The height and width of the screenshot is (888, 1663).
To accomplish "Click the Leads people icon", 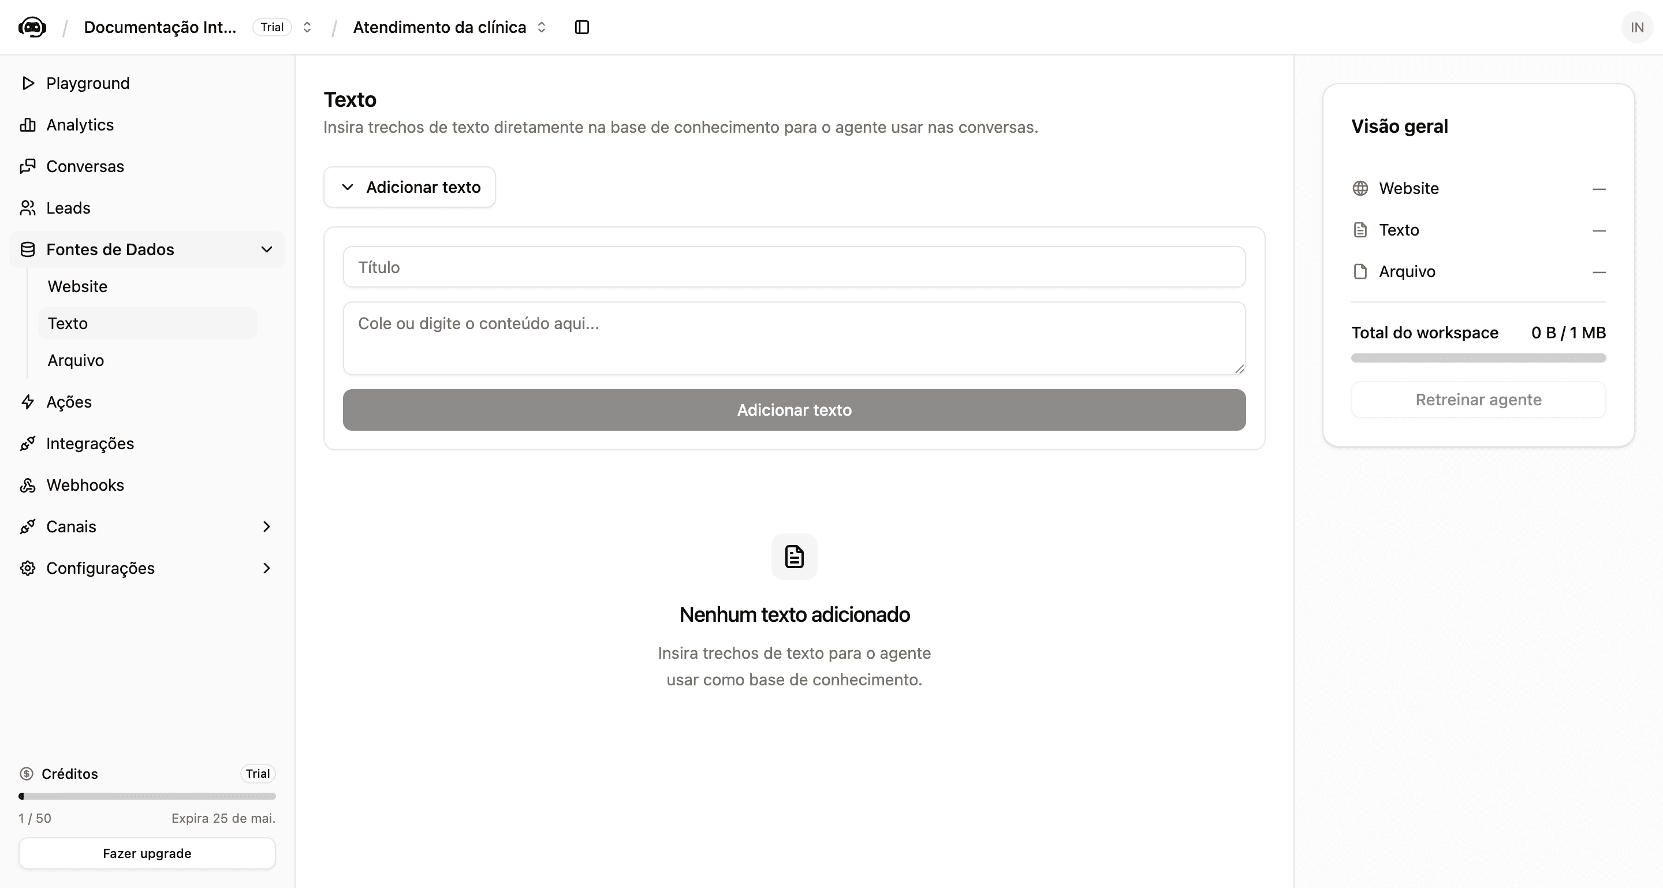I will (28, 208).
